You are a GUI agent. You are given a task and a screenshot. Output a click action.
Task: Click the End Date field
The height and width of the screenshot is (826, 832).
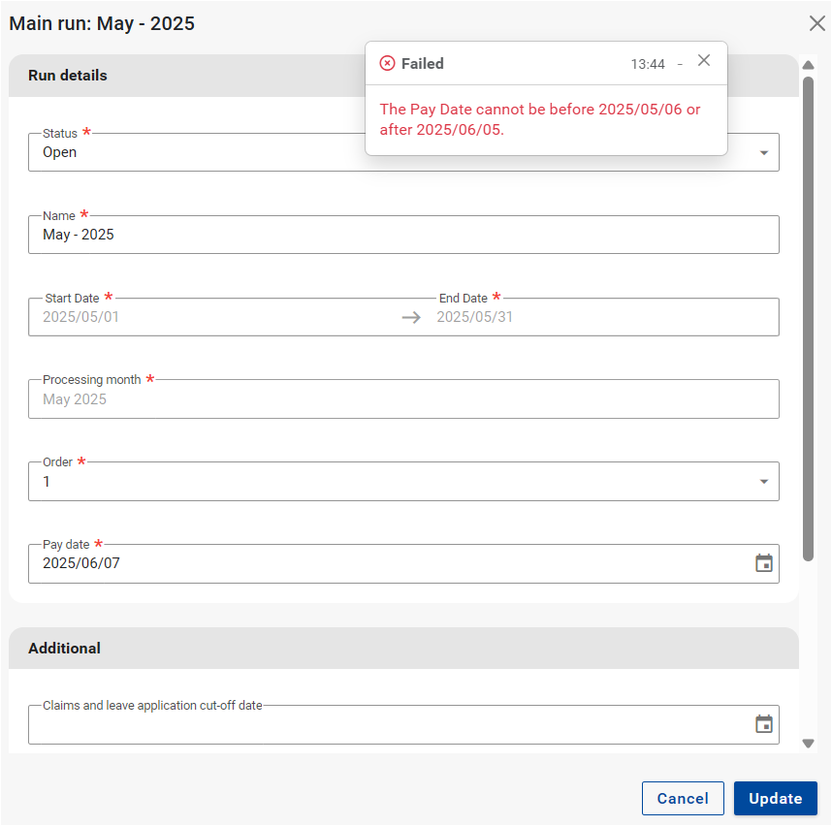pyautogui.click(x=601, y=317)
